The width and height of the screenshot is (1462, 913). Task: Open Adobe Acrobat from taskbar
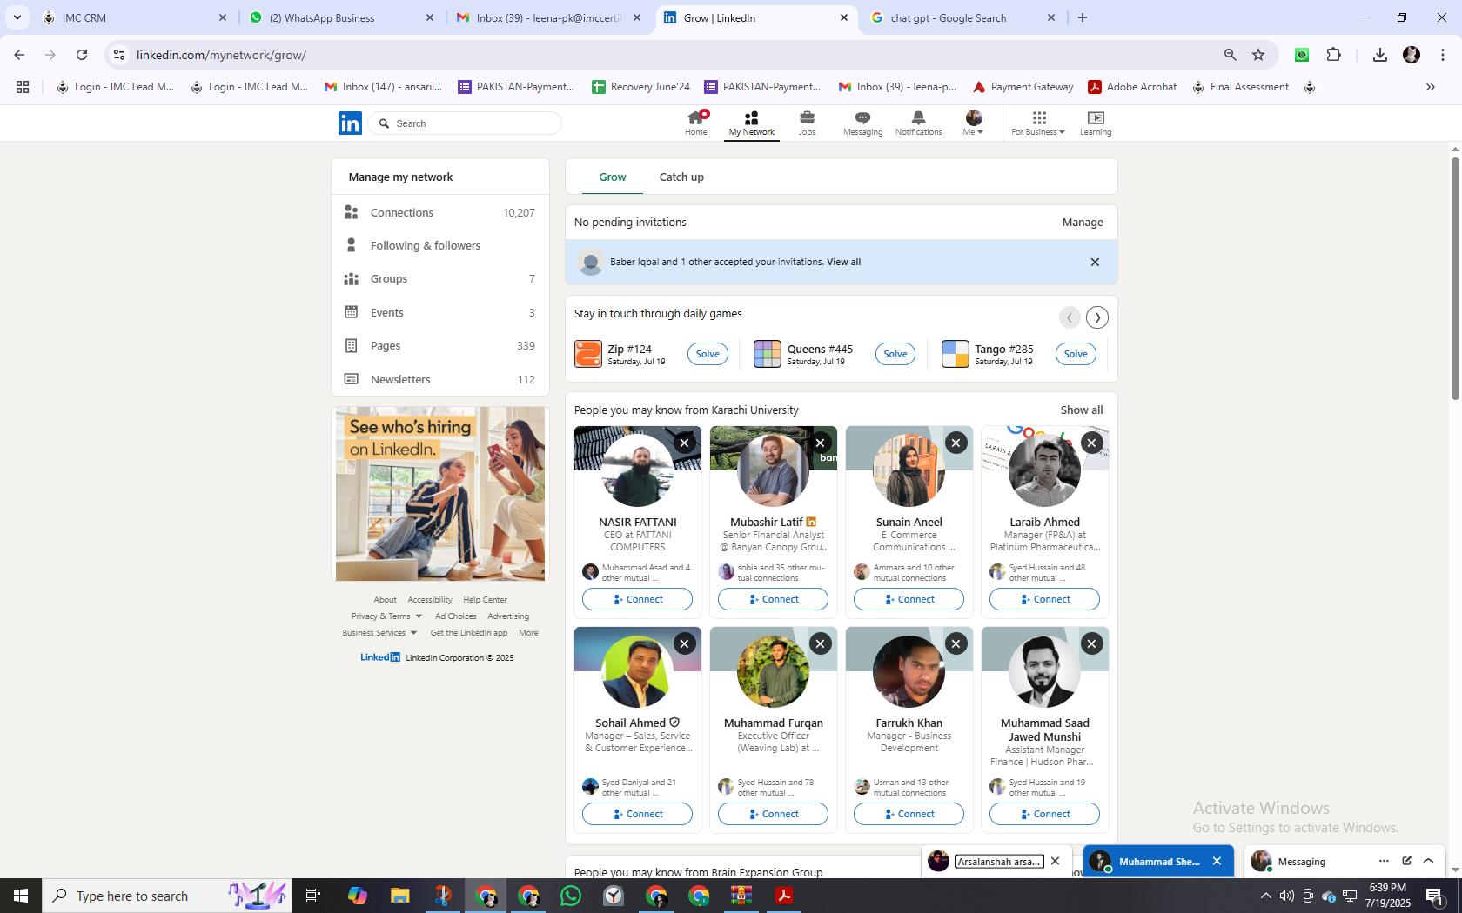[784, 896]
